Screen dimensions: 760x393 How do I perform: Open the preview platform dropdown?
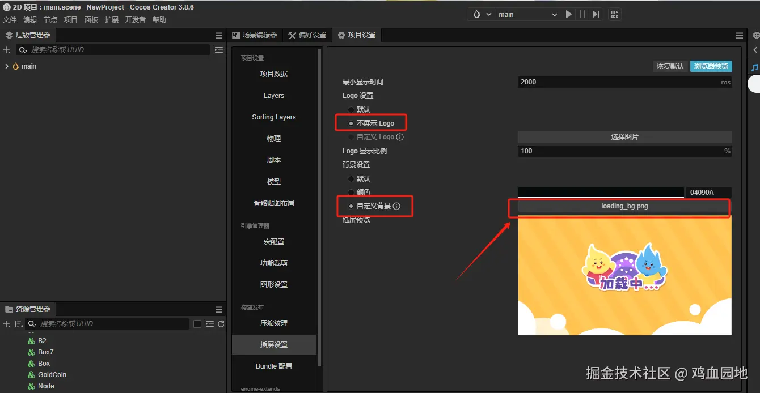coord(482,14)
